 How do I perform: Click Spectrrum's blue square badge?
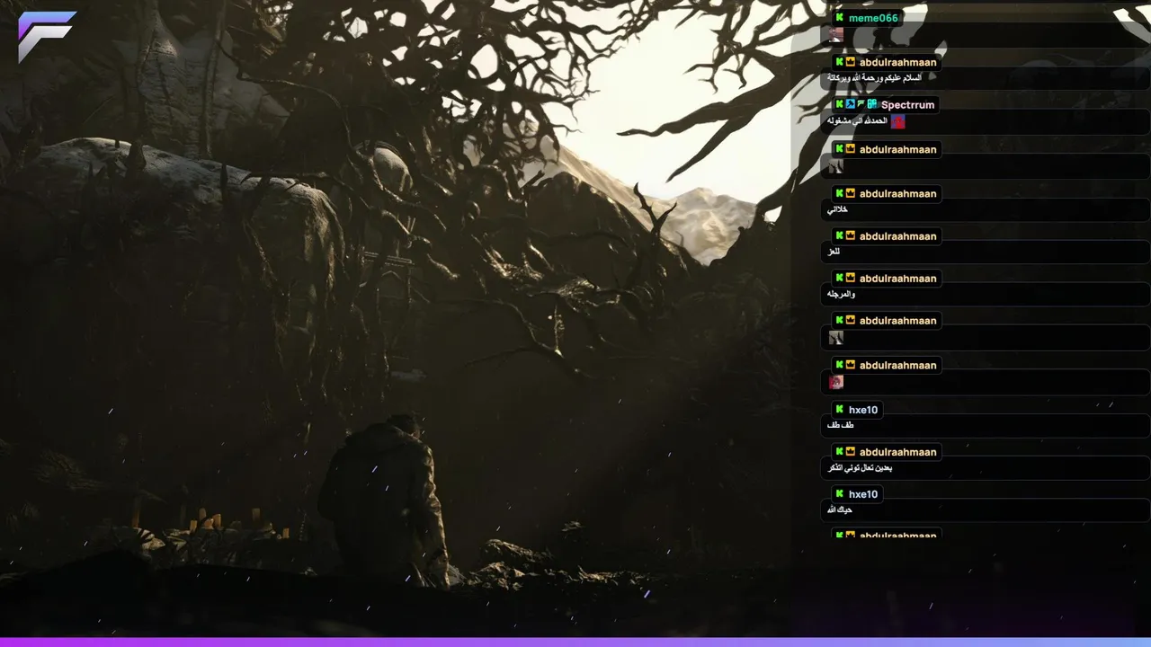pos(850,104)
